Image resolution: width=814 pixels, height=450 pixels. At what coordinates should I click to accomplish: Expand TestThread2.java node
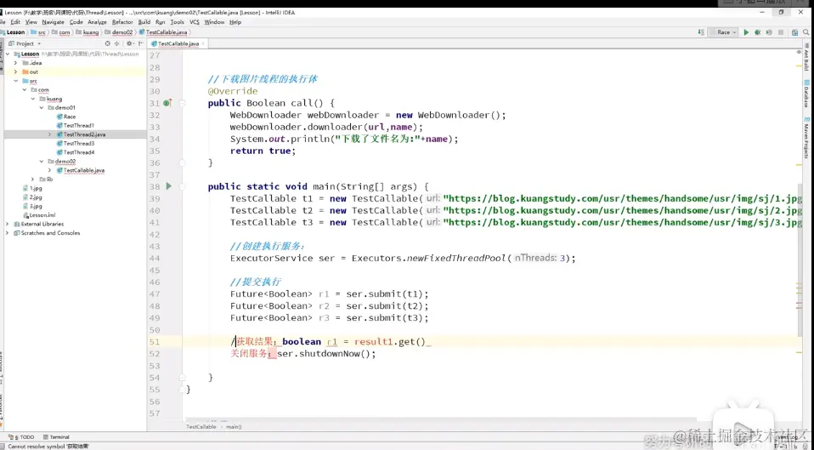coord(50,134)
